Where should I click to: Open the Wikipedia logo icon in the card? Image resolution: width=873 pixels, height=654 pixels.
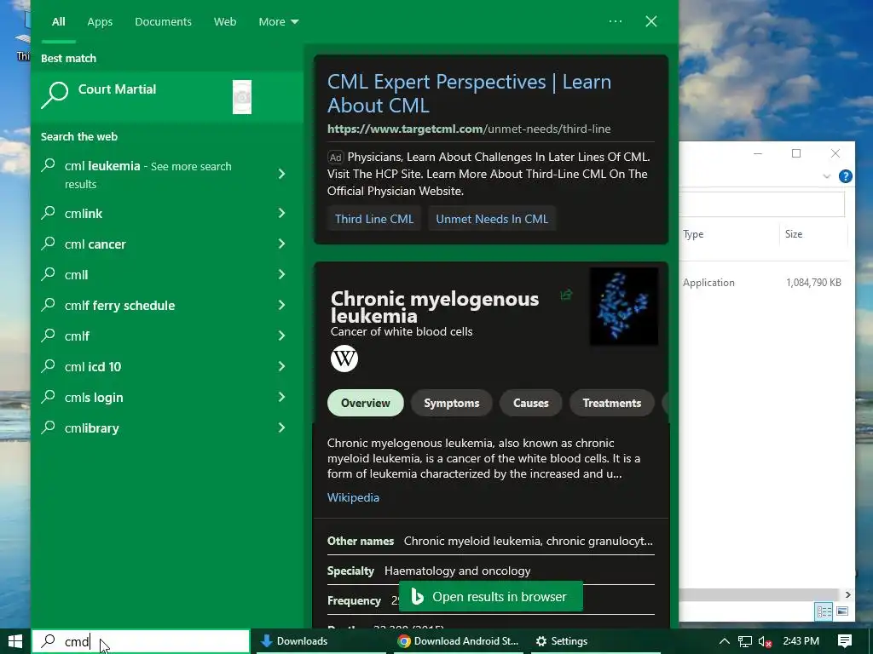pos(344,359)
